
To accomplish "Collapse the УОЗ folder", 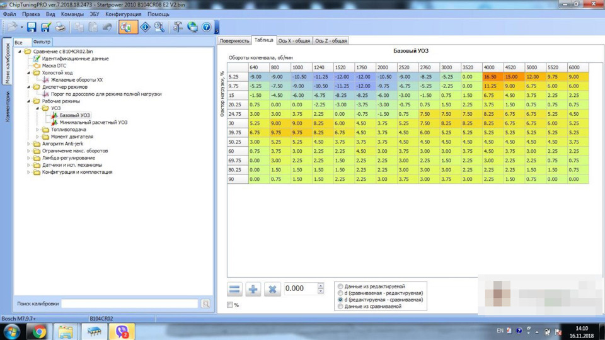I will pyautogui.click(x=37, y=108).
